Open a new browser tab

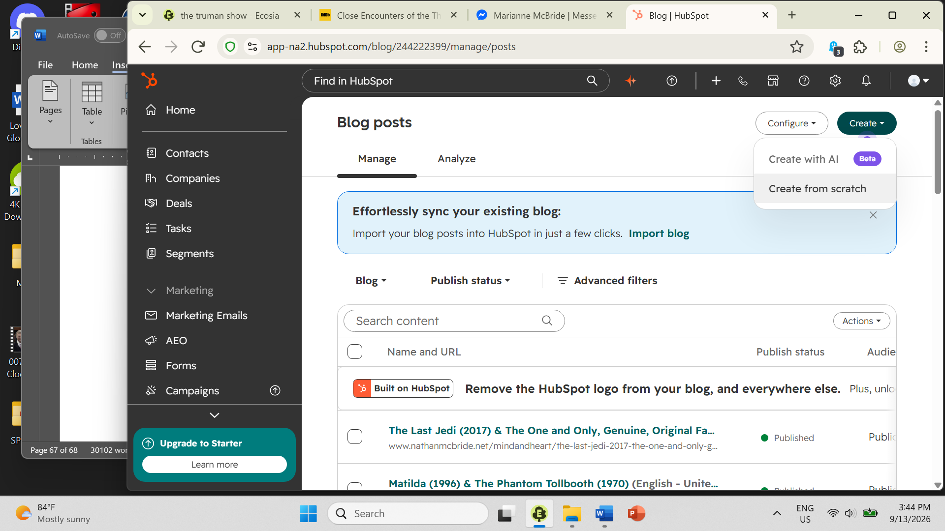[792, 15]
